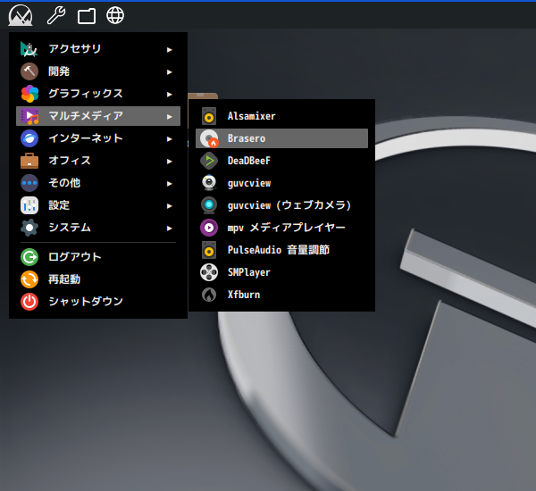Click the Xfburn flame icon

click(208, 295)
